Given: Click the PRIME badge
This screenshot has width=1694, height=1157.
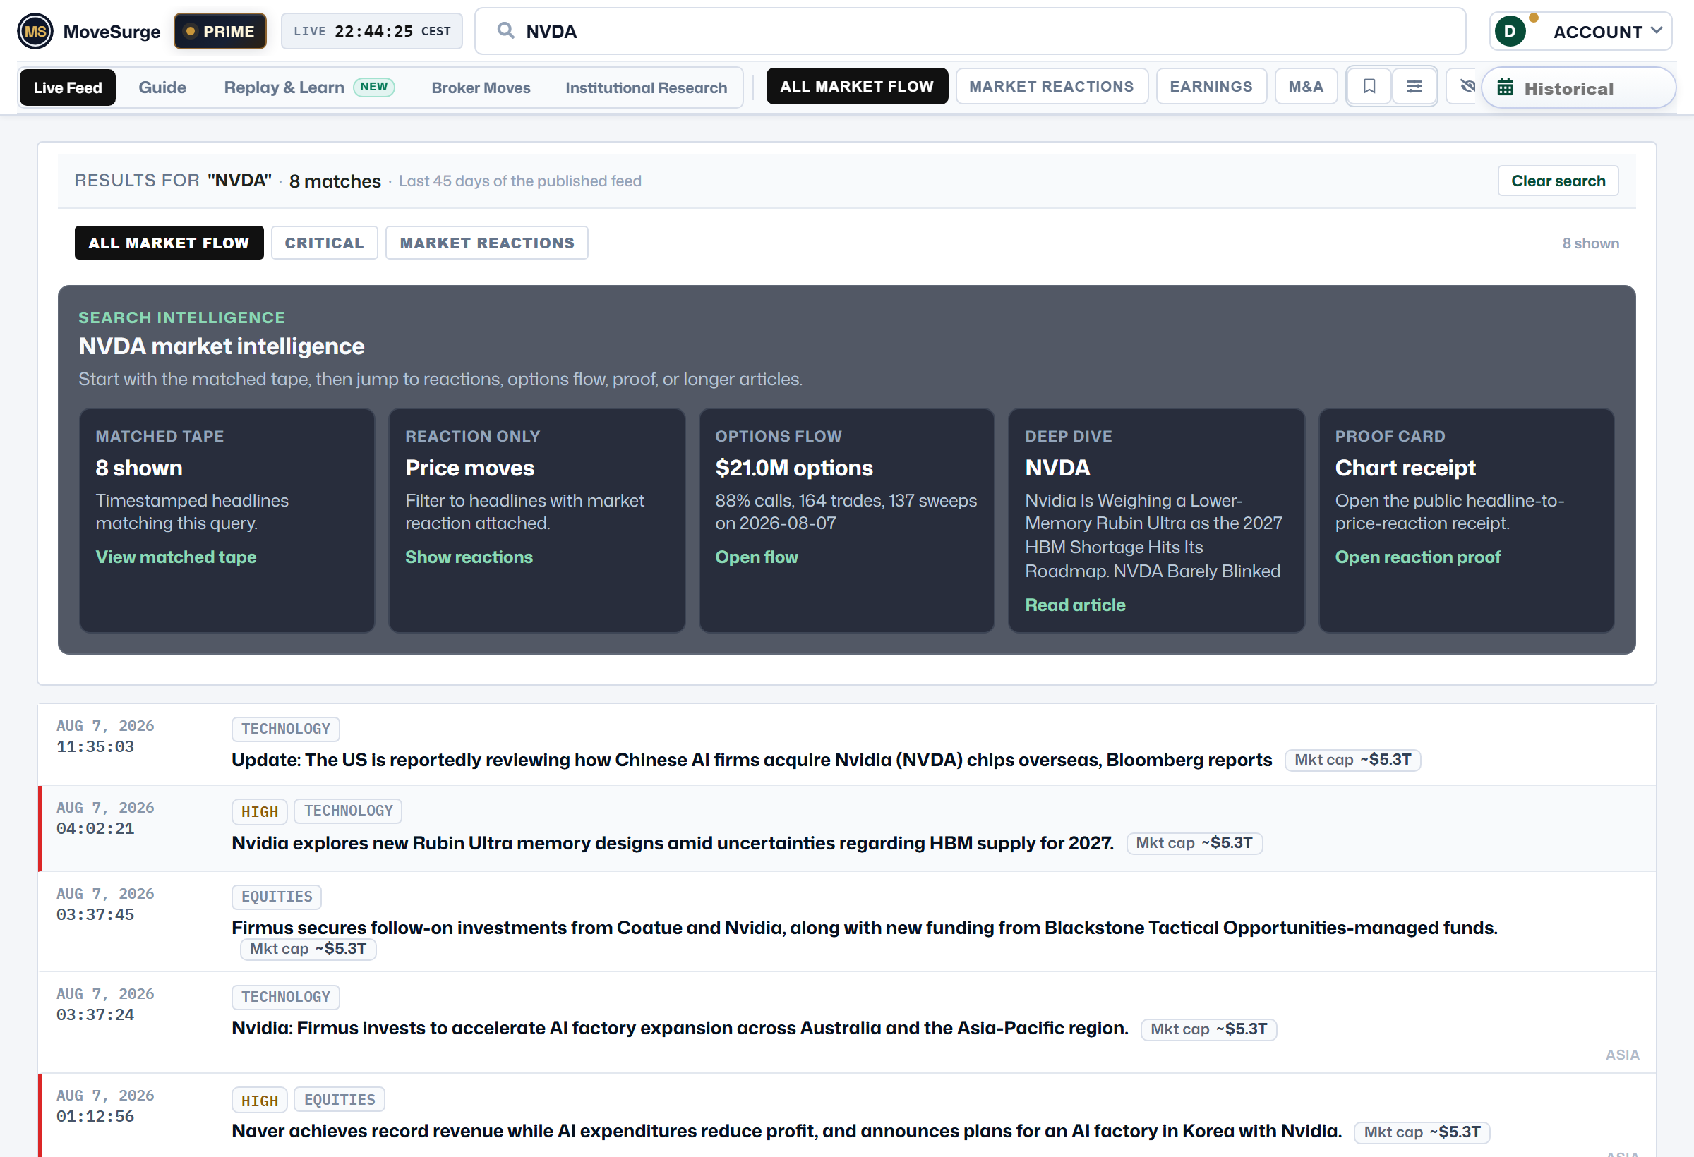Looking at the screenshot, I should coord(220,31).
